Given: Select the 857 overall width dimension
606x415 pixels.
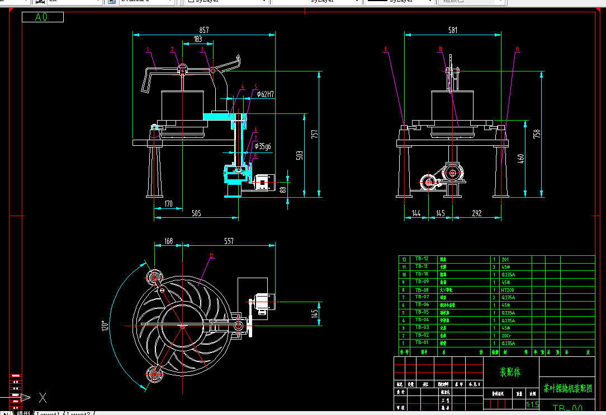Looking at the screenshot, I should click(204, 30).
